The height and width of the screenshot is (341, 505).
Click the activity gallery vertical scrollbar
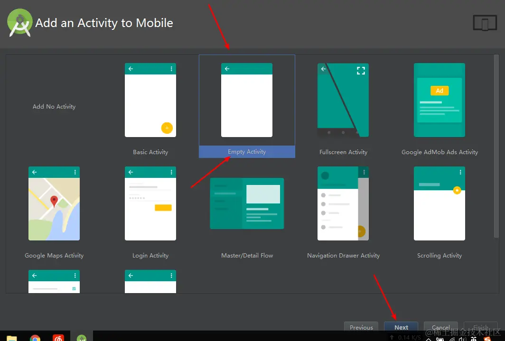(x=496, y=147)
